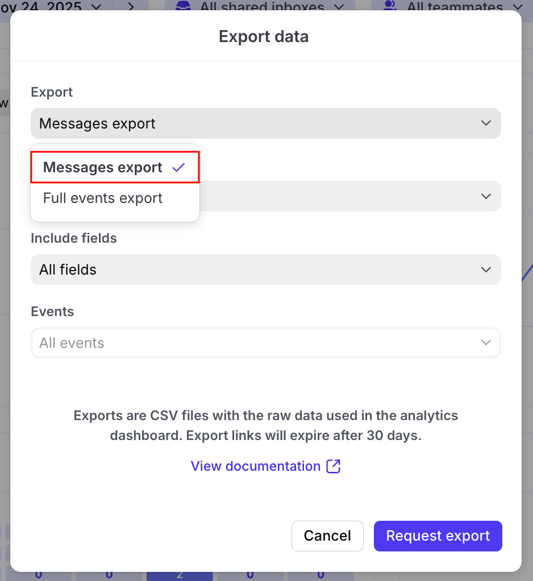Viewport: 533px width, 581px height.
Task: Click the shared inboxes icon in top bar
Action: point(183,6)
